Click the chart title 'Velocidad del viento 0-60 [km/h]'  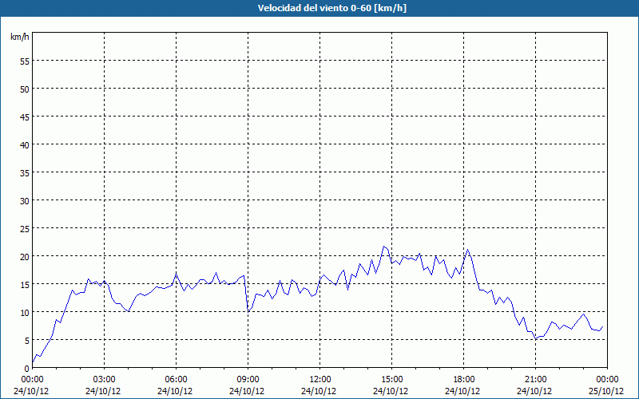click(331, 8)
